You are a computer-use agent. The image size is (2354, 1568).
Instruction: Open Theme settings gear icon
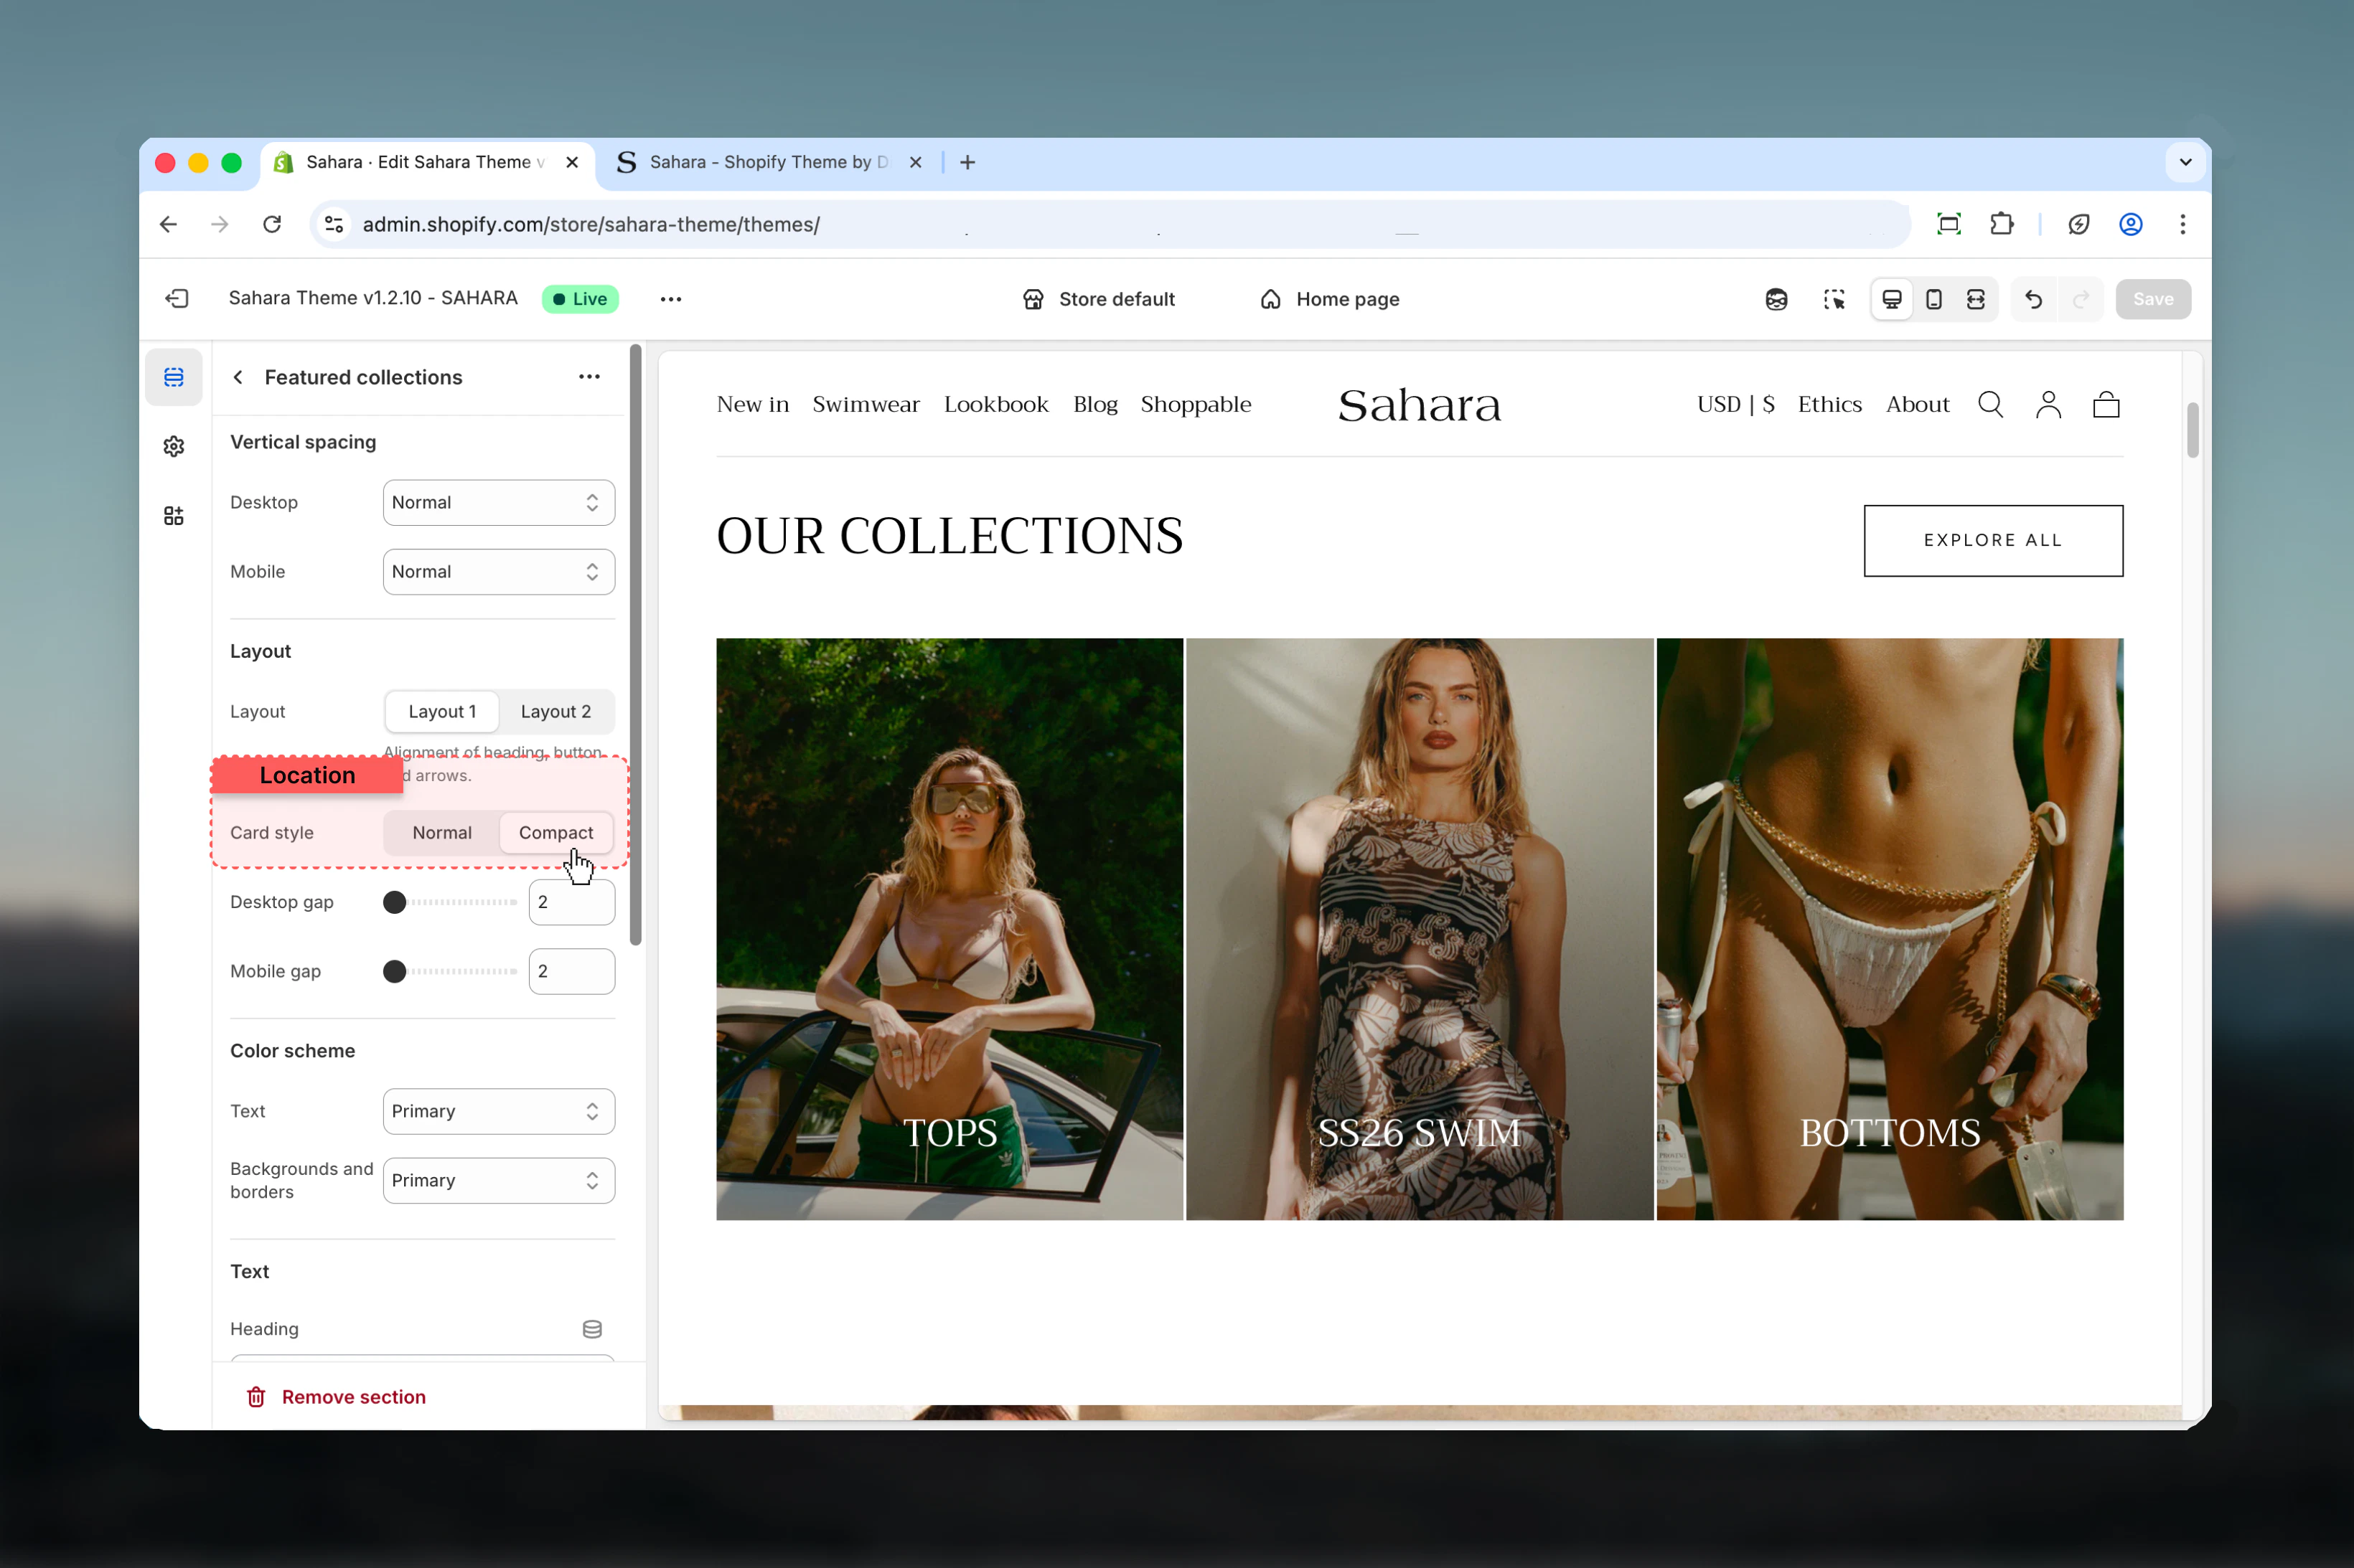[x=174, y=446]
